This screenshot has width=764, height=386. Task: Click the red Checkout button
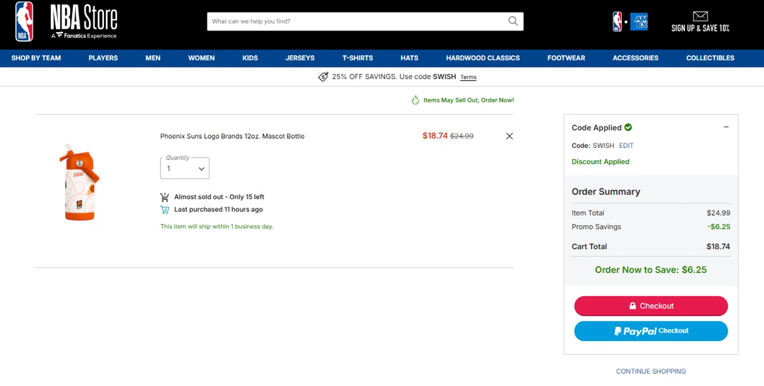pos(651,306)
